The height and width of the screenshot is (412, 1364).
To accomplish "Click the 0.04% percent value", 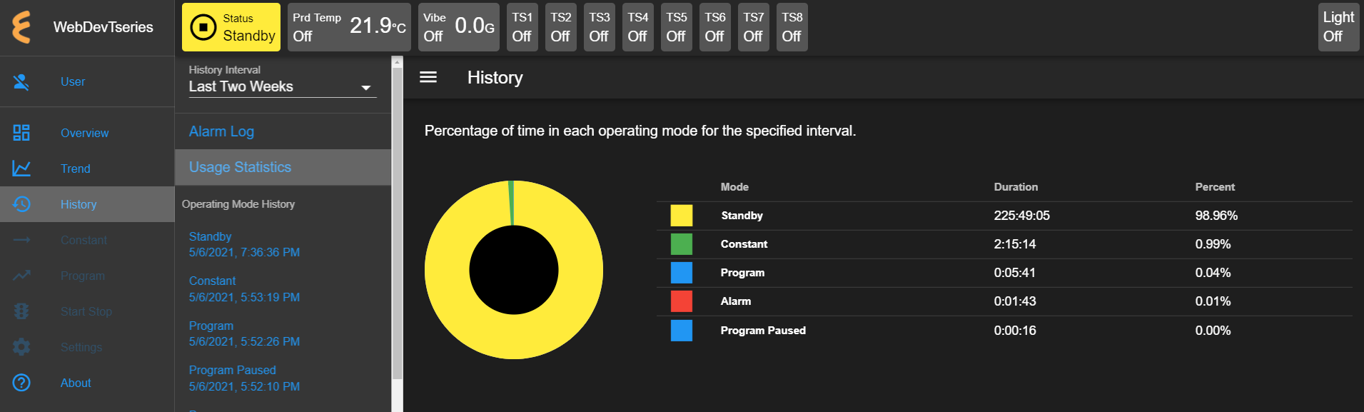I will (x=1213, y=273).
